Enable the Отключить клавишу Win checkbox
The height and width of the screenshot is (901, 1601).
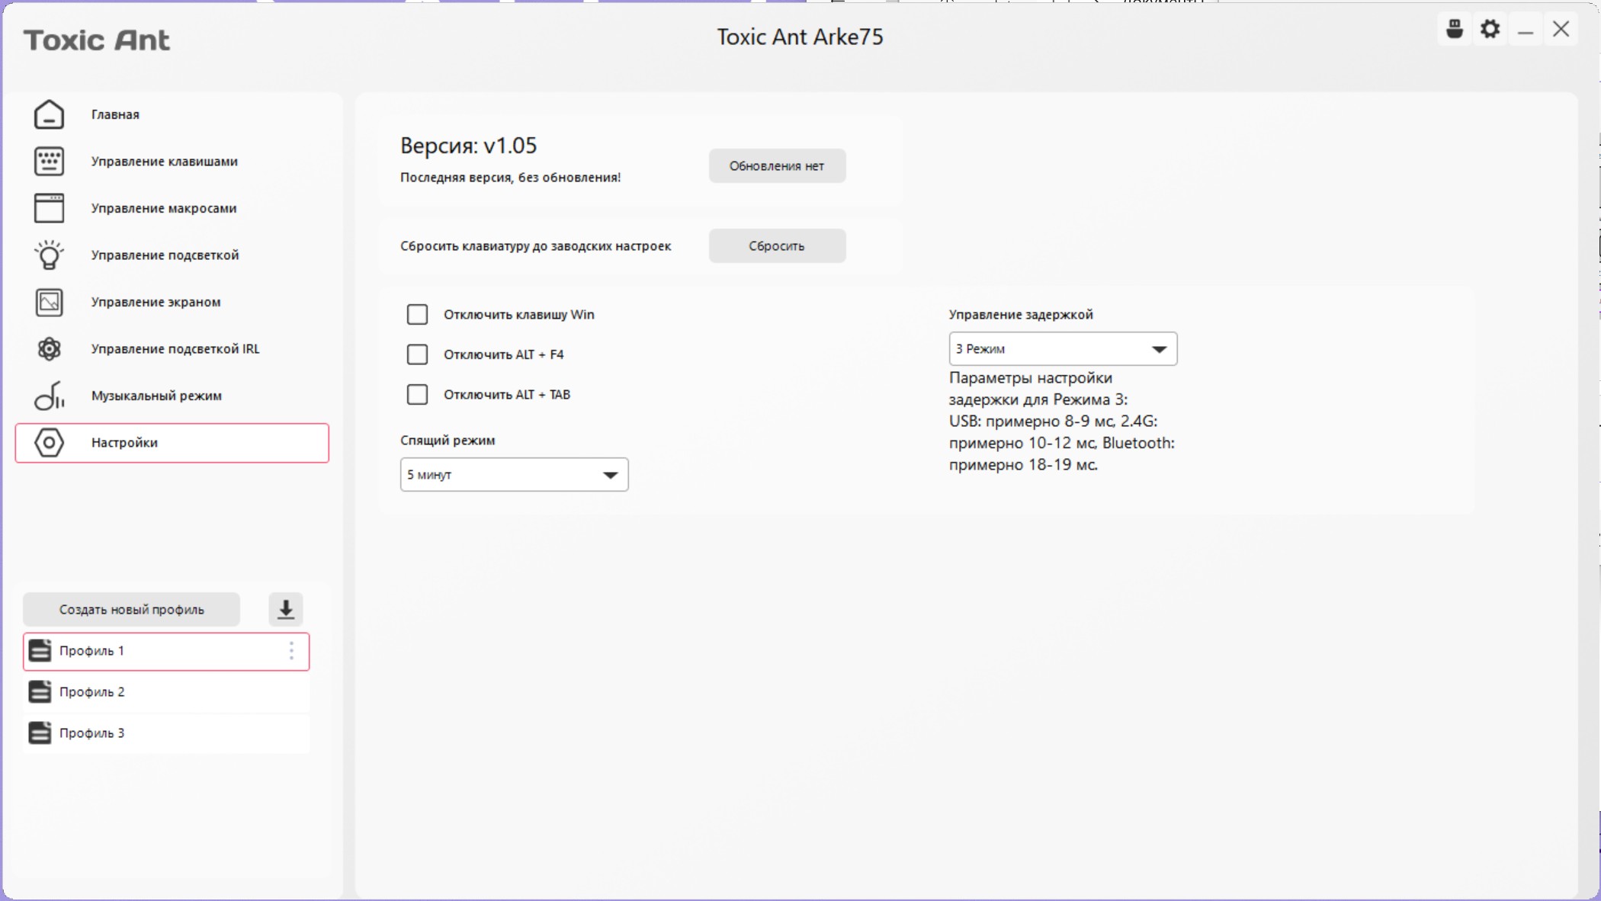click(417, 315)
